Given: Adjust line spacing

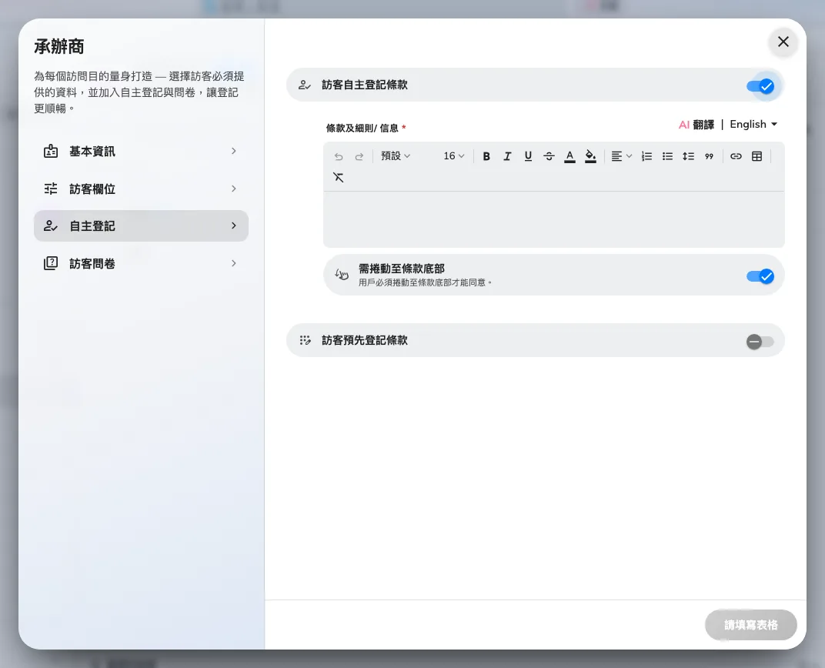Looking at the screenshot, I should pos(688,156).
